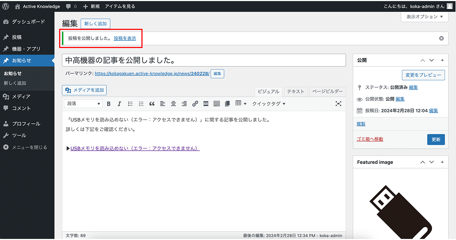Collapse the Featured image panel

pyautogui.click(x=442, y=162)
